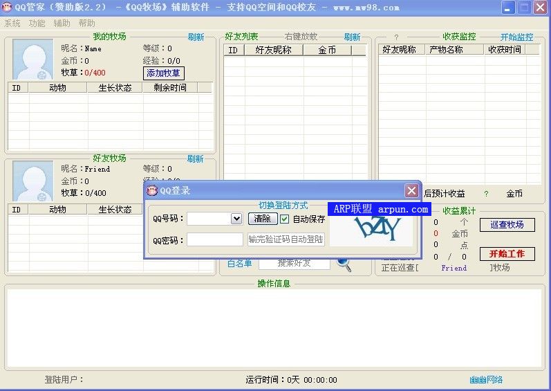Open the 帮助 menu
The width and height of the screenshot is (551, 391).
coord(87,24)
